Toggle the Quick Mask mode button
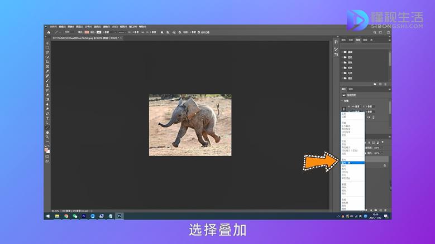This screenshot has height=244, width=435. coord(47,157)
